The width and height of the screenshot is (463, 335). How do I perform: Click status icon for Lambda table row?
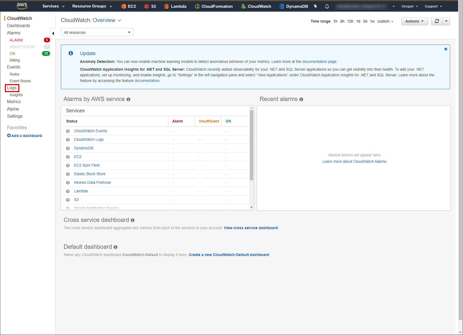(68, 191)
